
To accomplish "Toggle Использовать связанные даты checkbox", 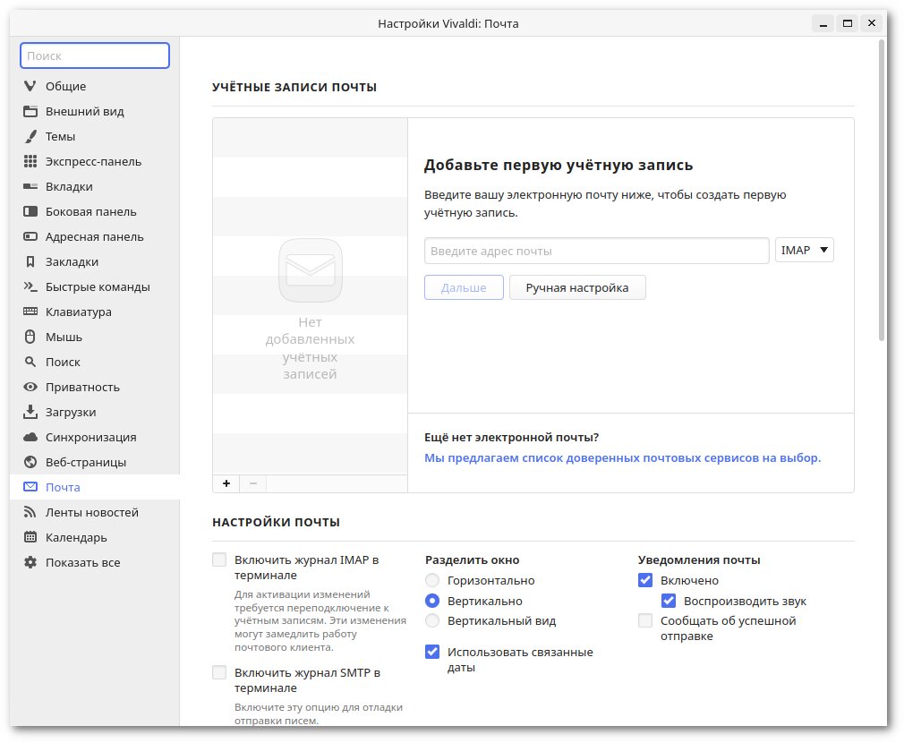I will click(432, 652).
